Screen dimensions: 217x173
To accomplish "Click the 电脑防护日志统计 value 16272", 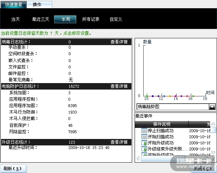I will point(74,86).
